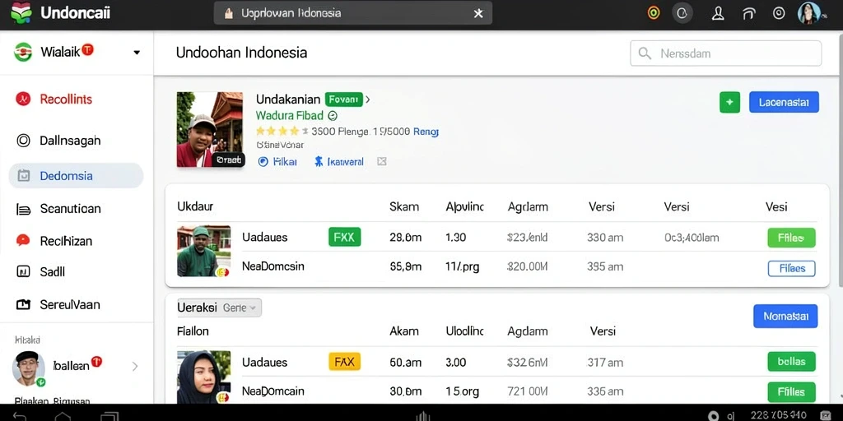The width and height of the screenshot is (843, 421).
Task: Focus the Nenssdam search field
Action: [x=726, y=53]
